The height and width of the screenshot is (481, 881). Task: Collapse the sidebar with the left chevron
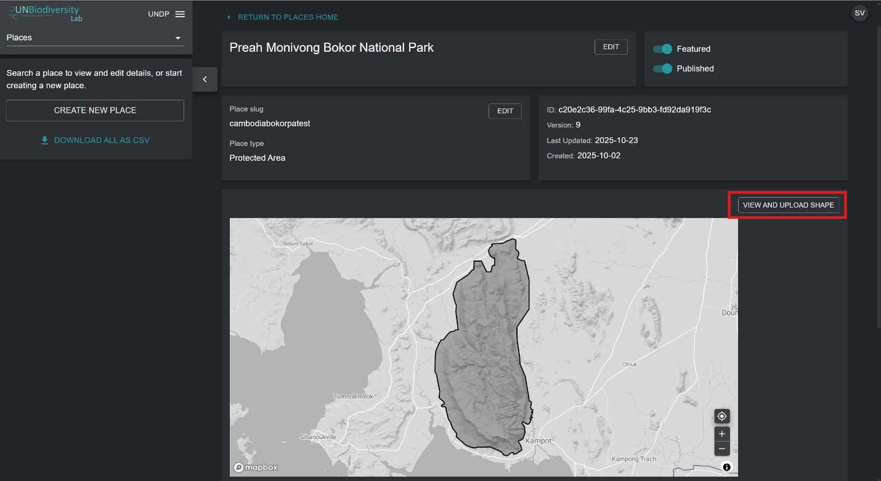(x=205, y=79)
